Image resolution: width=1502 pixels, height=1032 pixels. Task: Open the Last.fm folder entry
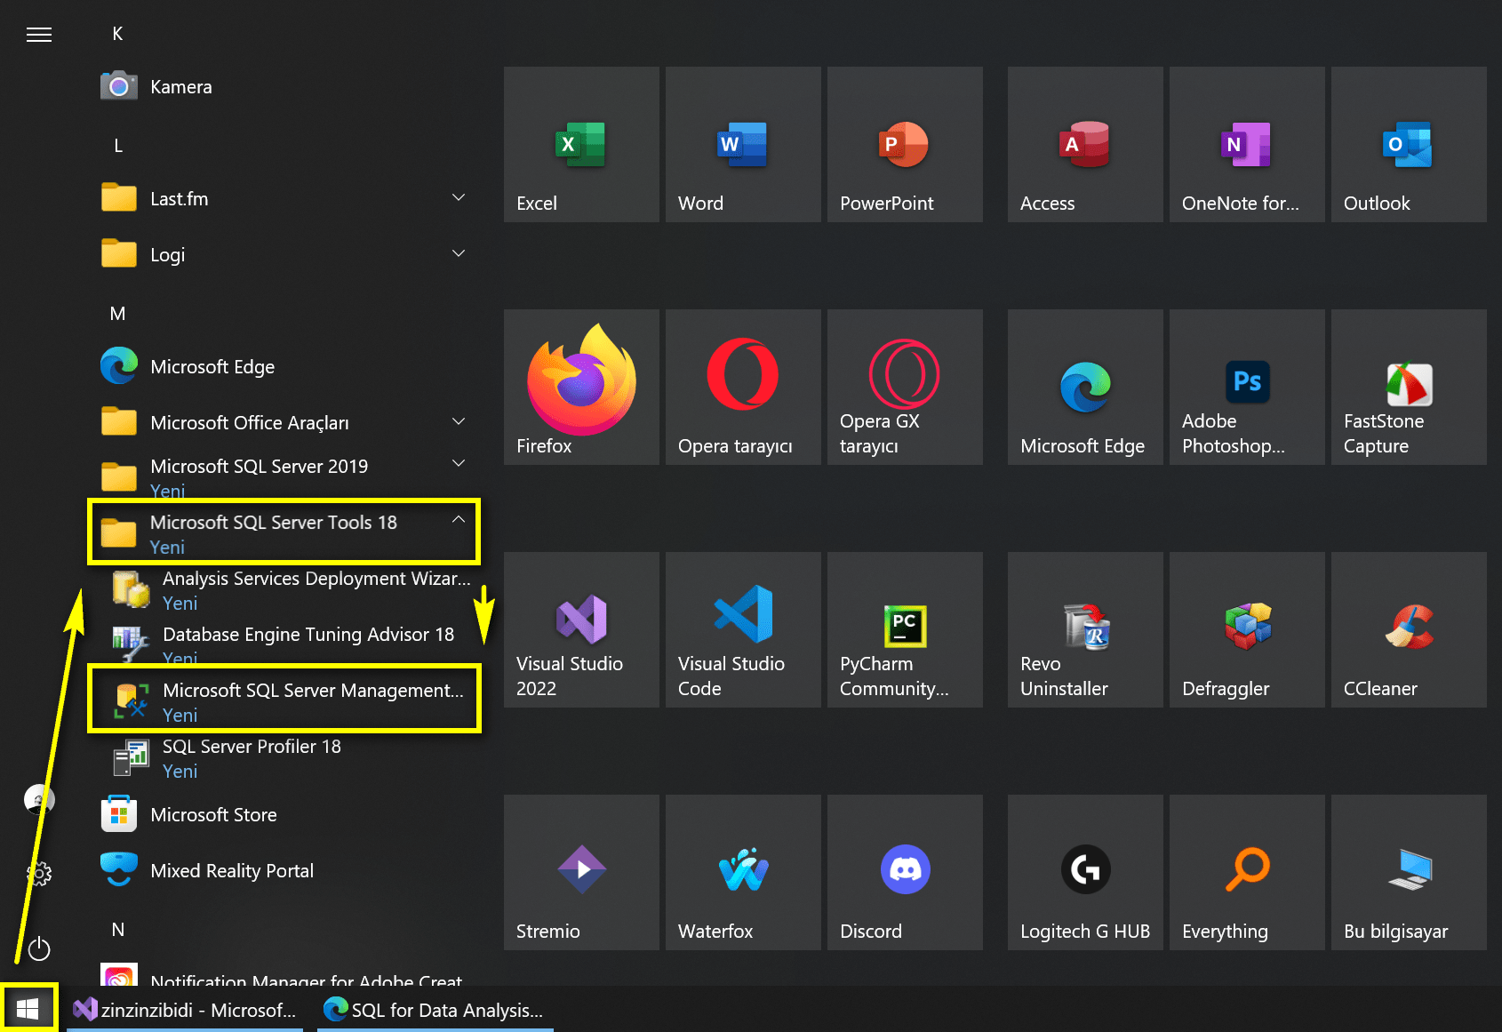coord(284,198)
